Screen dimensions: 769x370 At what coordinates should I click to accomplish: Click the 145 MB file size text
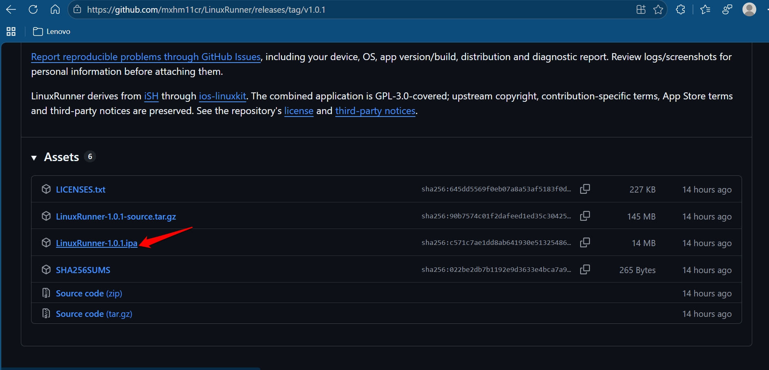pyautogui.click(x=641, y=217)
